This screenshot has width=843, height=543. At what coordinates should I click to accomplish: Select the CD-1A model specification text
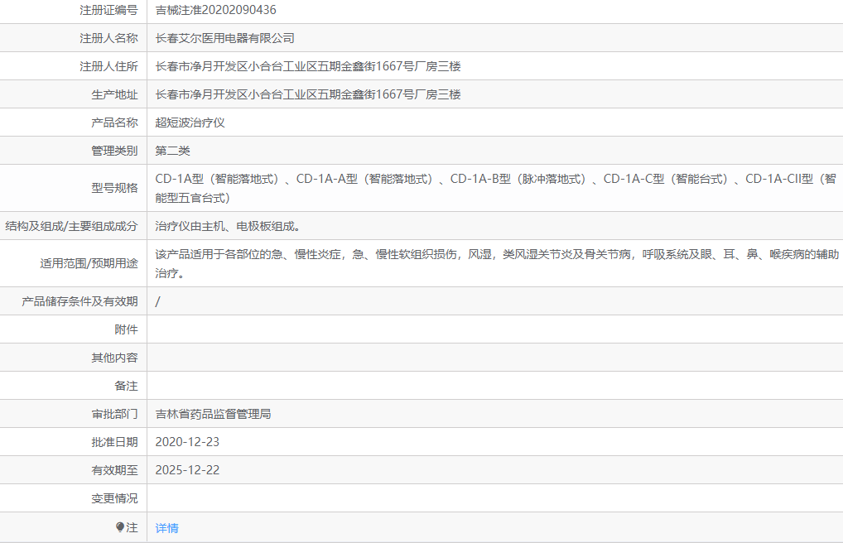(x=496, y=188)
